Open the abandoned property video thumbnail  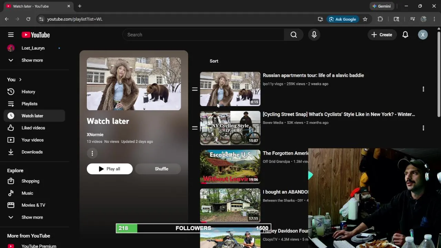[230, 205]
